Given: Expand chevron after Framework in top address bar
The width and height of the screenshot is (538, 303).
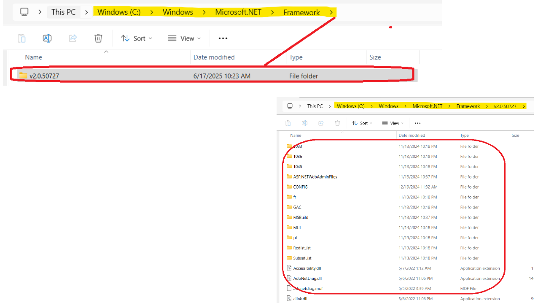Looking at the screenshot, I should (x=331, y=12).
